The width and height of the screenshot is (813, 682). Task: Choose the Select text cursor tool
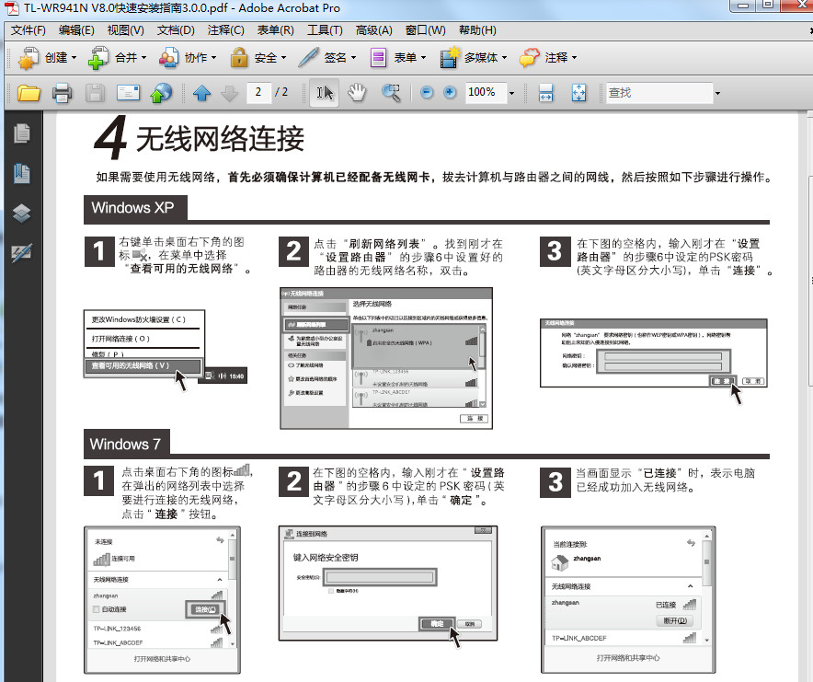click(324, 93)
